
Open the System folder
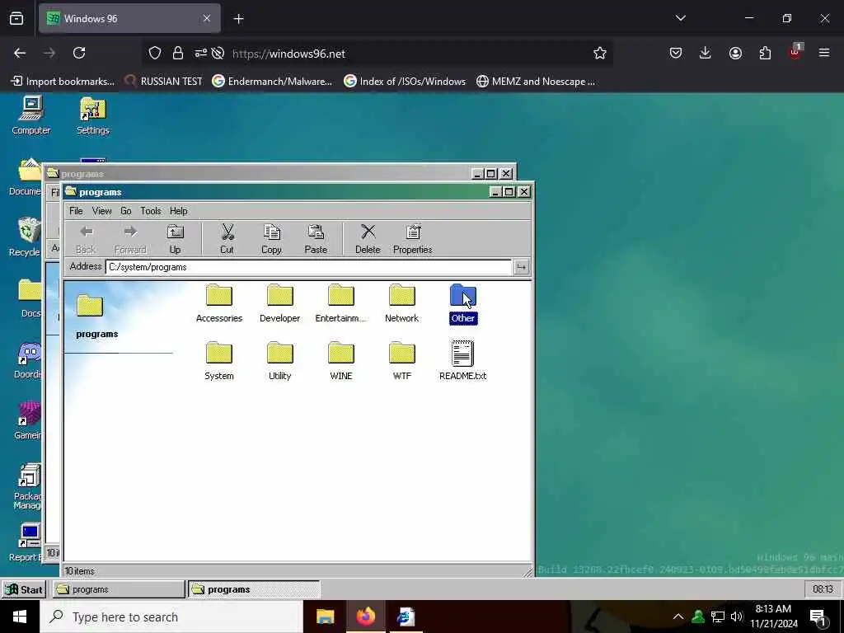[219, 361]
